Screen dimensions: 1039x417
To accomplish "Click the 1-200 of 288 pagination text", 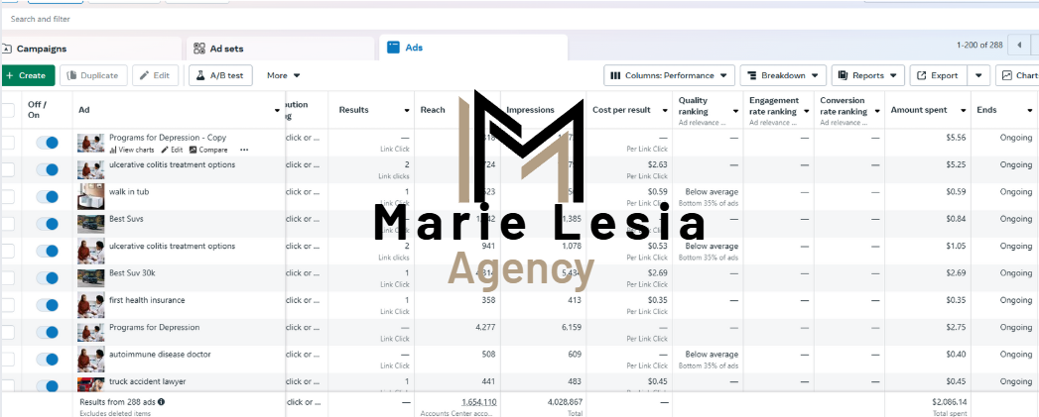I will pos(979,45).
